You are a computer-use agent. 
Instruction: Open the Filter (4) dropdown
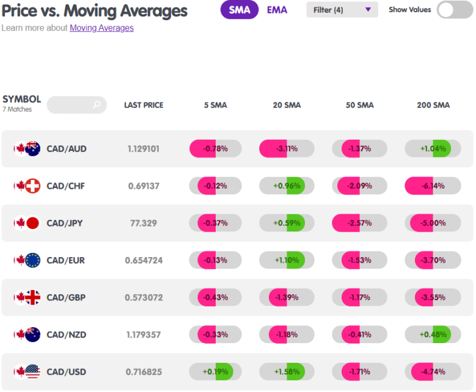coord(342,10)
